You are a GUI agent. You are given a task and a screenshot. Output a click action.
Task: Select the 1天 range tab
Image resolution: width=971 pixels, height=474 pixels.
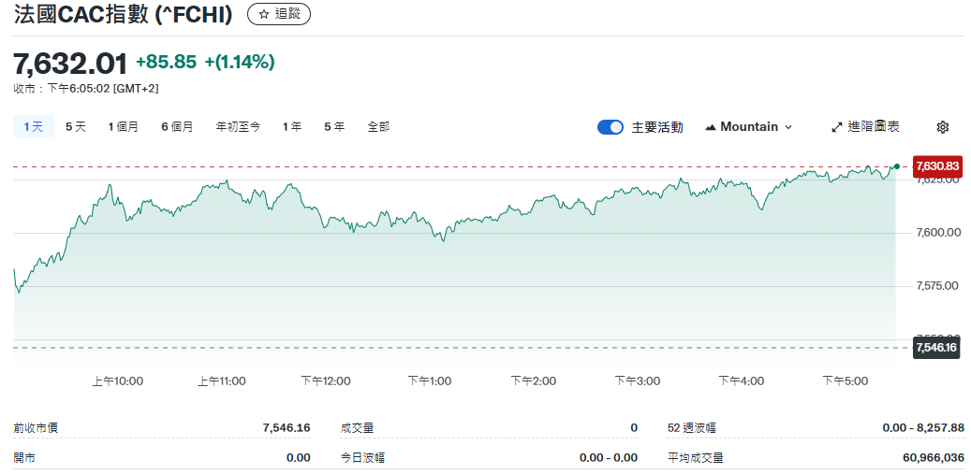coord(34,127)
